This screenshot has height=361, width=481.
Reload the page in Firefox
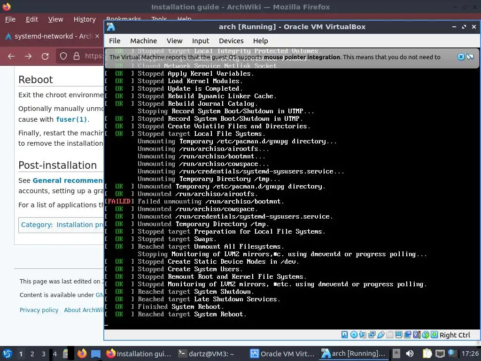coord(45,56)
